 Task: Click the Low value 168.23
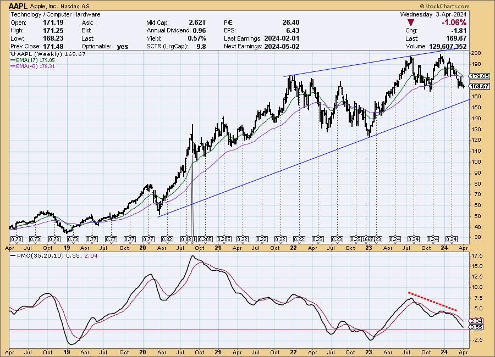click(53, 38)
